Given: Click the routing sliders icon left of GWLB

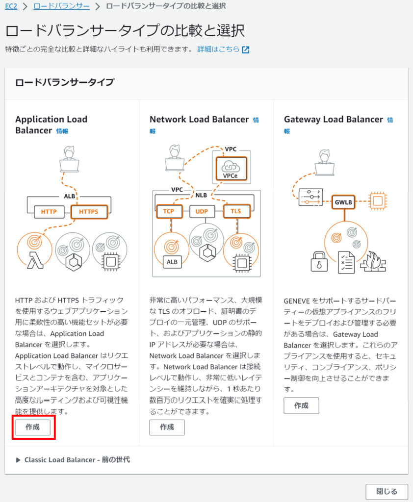Looking at the screenshot, I should pyautogui.click(x=310, y=197).
